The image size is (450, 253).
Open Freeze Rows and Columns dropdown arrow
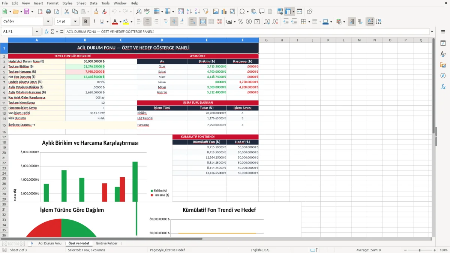tap(294, 12)
